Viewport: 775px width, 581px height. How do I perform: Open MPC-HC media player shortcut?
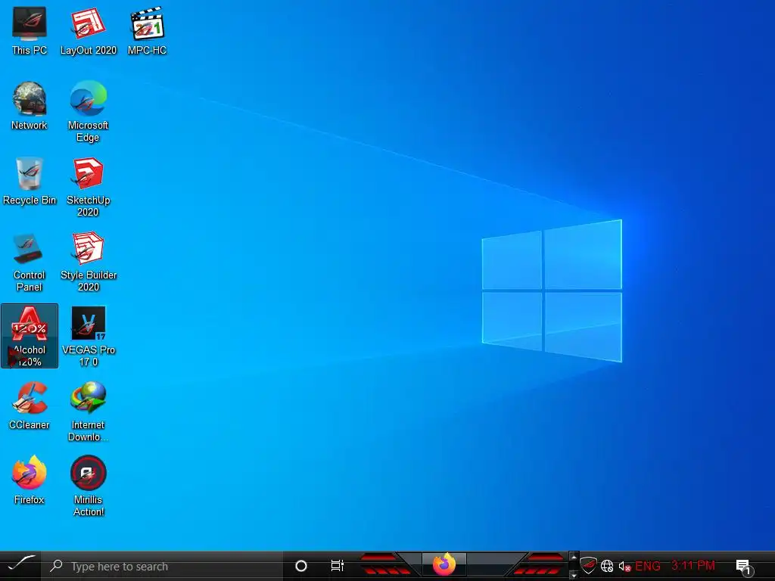(147, 32)
